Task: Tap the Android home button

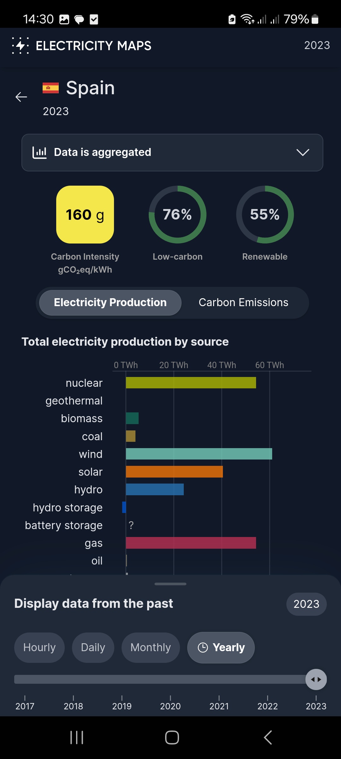Action: click(x=172, y=737)
